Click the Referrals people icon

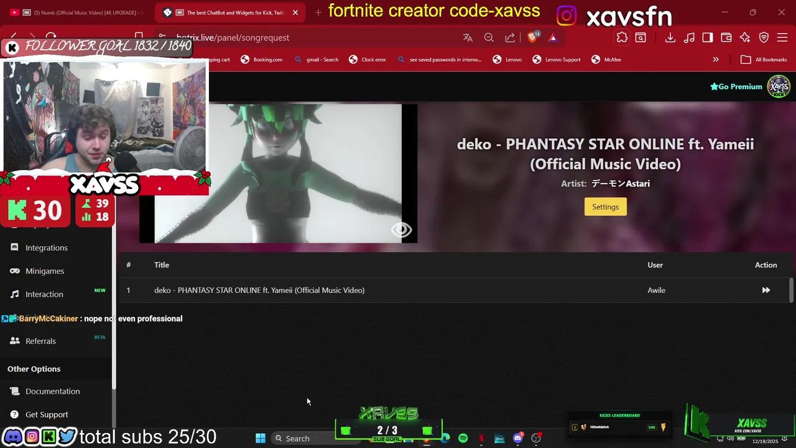(14, 341)
